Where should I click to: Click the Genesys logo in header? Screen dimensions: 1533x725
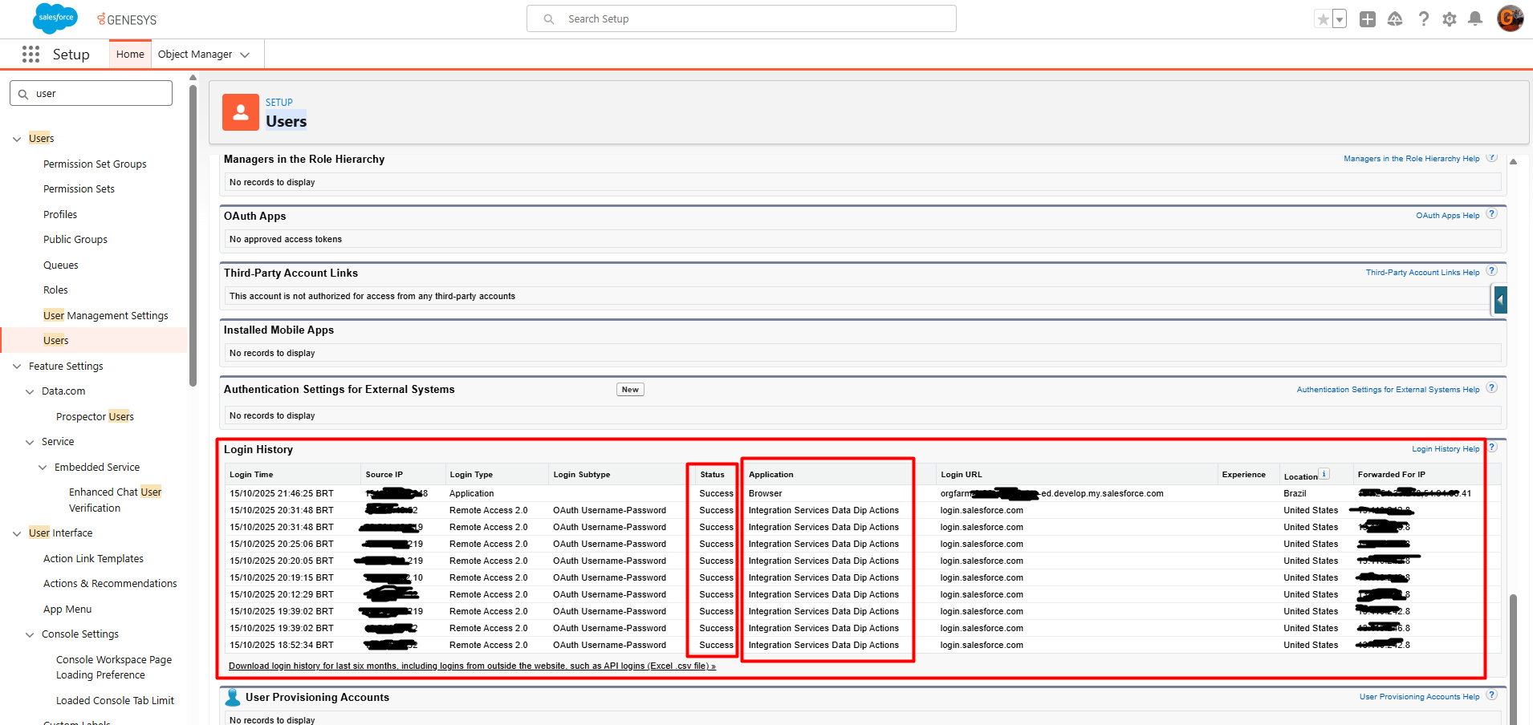127,19
